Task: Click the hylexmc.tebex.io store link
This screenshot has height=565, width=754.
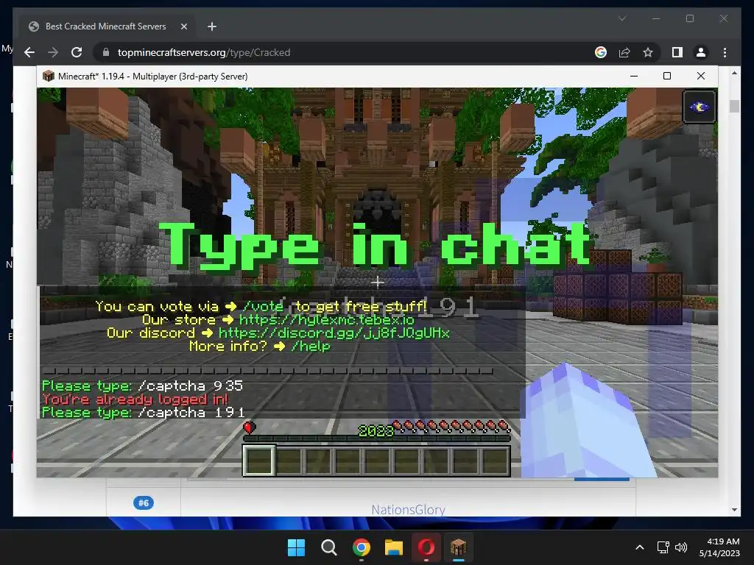Action: click(326, 319)
